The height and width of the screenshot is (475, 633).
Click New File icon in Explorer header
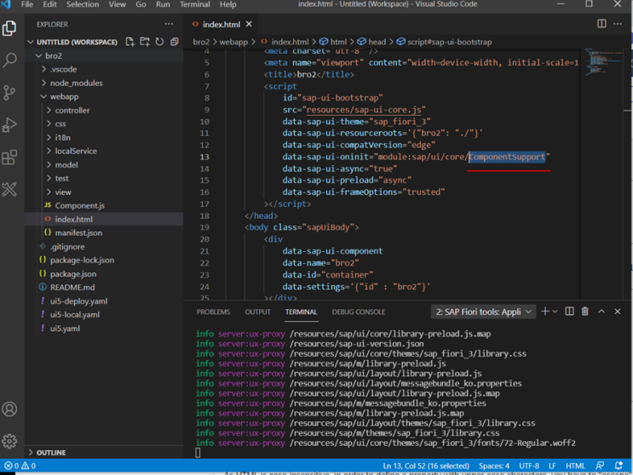tap(129, 42)
